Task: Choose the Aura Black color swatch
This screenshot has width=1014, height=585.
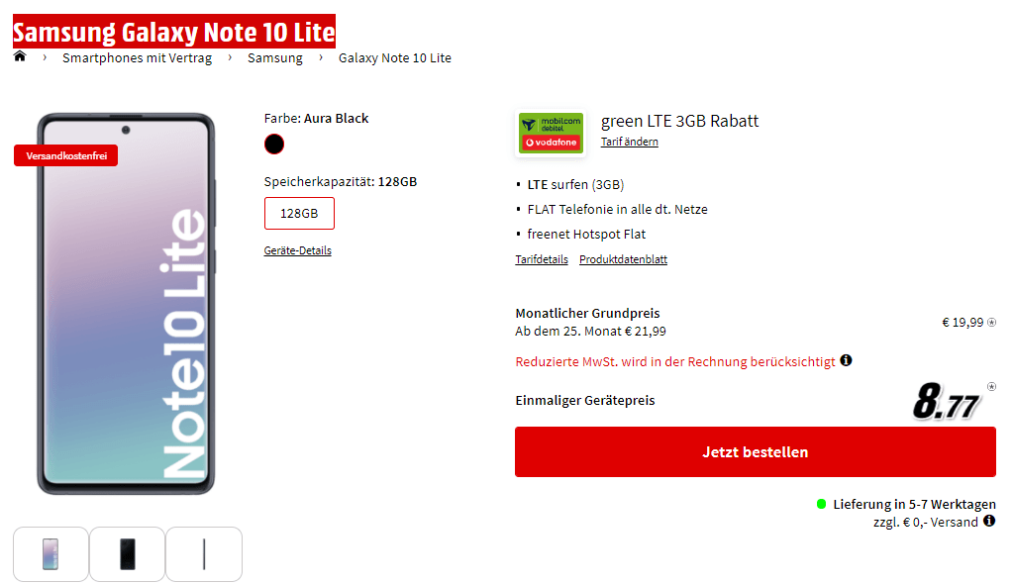Action: pyautogui.click(x=274, y=145)
